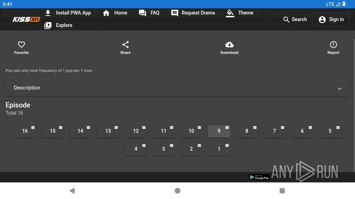Viewport: 355px width, 199px height.
Task: Select the highlighted episode 9
Action: pyautogui.click(x=219, y=131)
